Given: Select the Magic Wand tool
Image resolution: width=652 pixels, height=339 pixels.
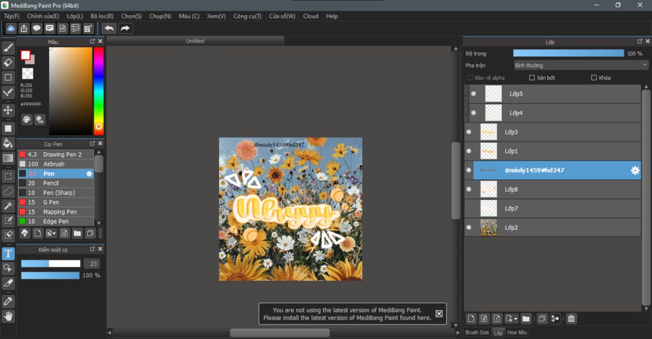Looking at the screenshot, I should 8,205.
